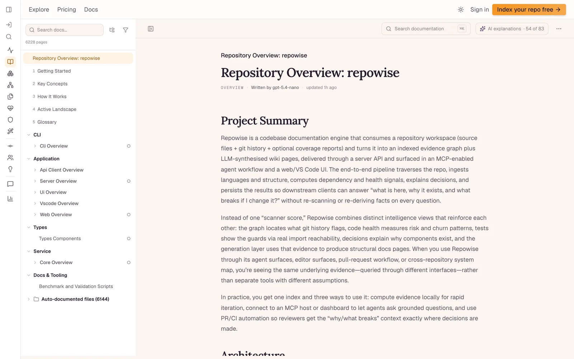The image size is (574, 359).
Task: Open the shield security icon
Action: (x=10, y=120)
